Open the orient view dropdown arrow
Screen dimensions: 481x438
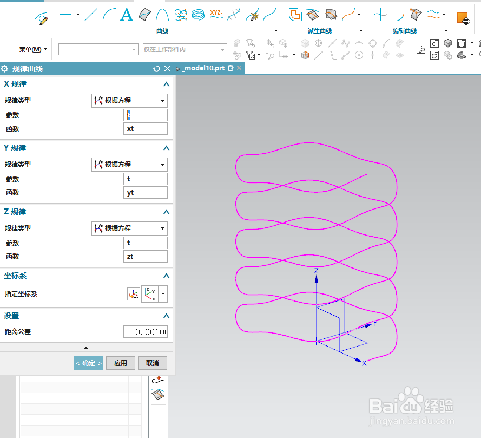click(x=472, y=55)
